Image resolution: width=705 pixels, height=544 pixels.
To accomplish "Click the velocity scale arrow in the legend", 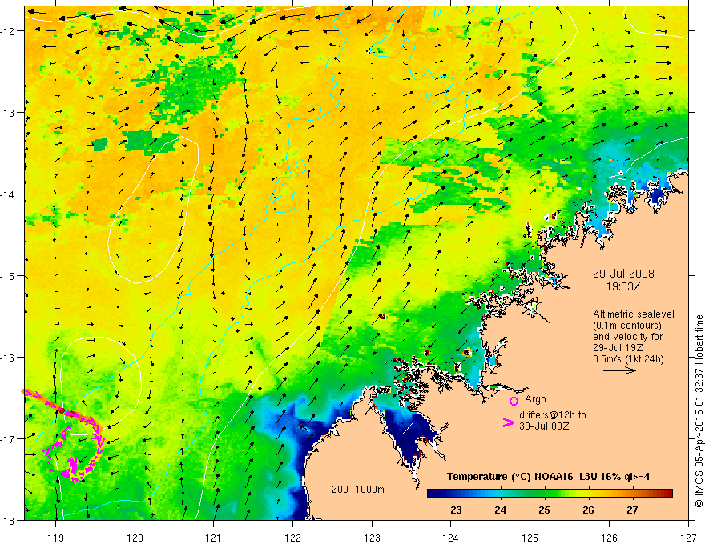I will (619, 370).
